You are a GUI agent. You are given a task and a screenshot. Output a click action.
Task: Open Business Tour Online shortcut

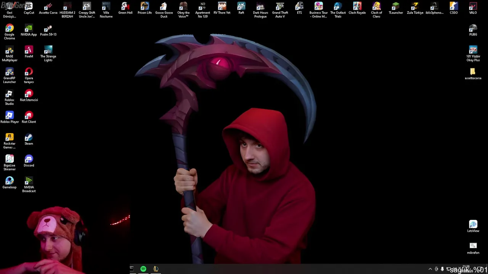click(318, 10)
